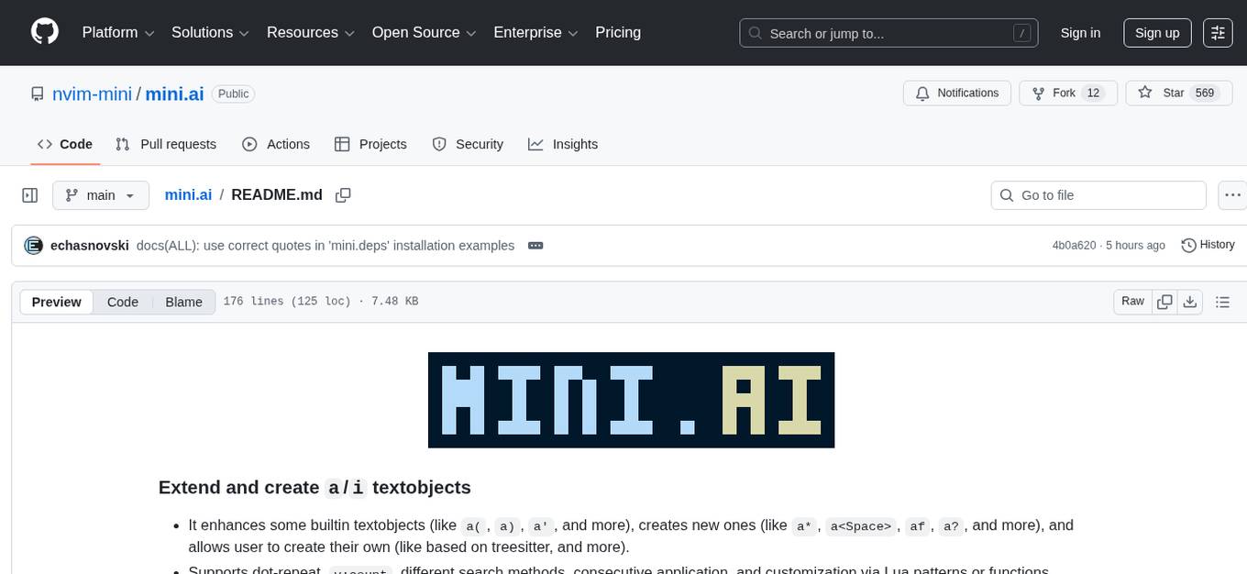This screenshot has width=1247, height=574.
Task: Open the file outline symbols panel
Action: pyautogui.click(x=1223, y=301)
